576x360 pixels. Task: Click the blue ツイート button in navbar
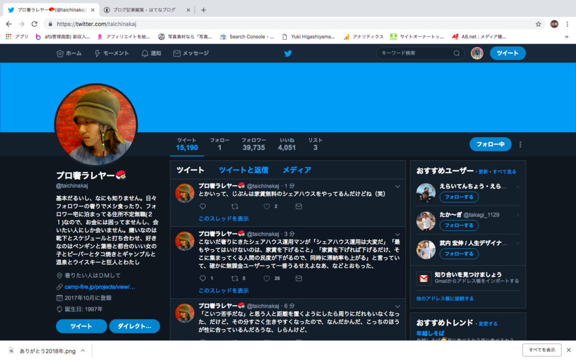pos(508,53)
